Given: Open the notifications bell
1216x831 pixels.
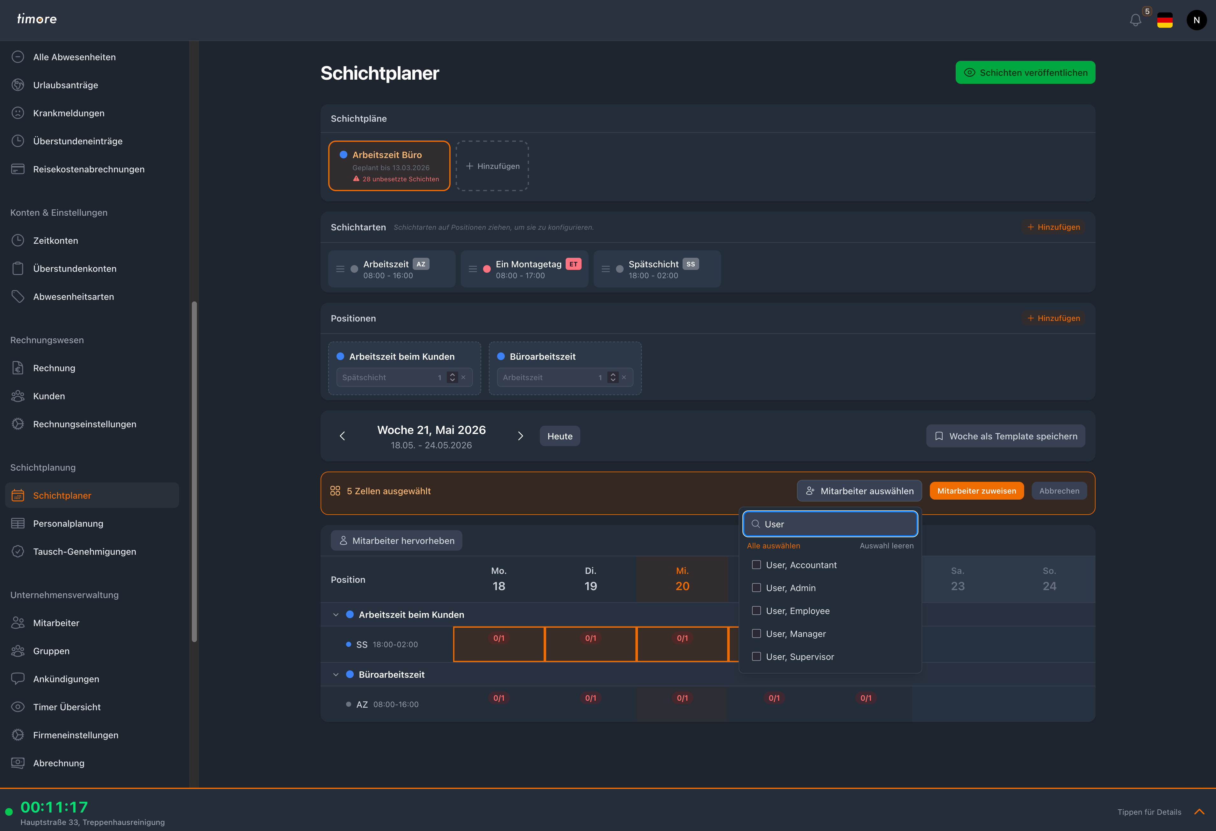Looking at the screenshot, I should pyautogui.click(x=1135, y=20).
